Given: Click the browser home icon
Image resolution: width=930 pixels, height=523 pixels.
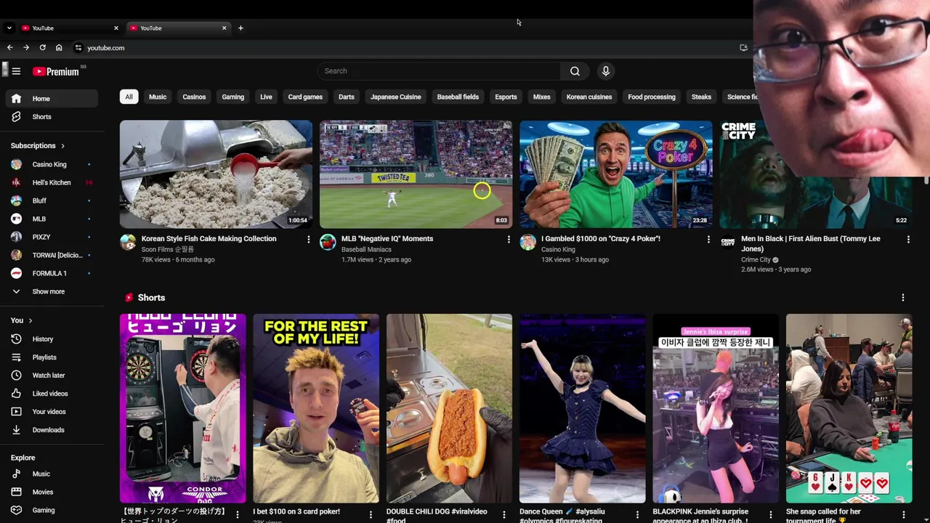Looking at the screenshot, I should [59, 48].
